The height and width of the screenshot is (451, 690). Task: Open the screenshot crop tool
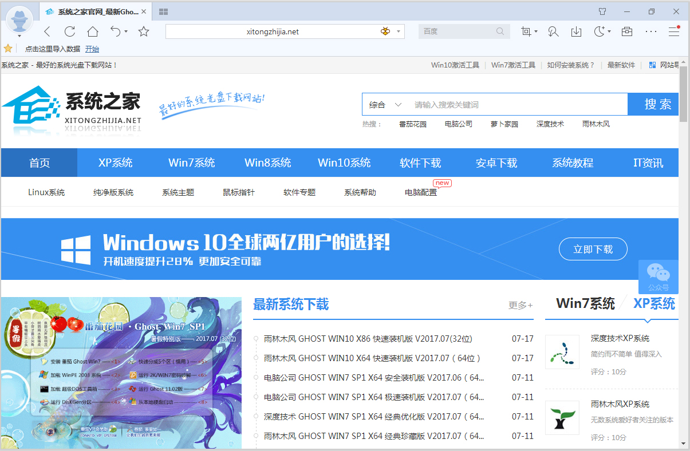point(526,31)
